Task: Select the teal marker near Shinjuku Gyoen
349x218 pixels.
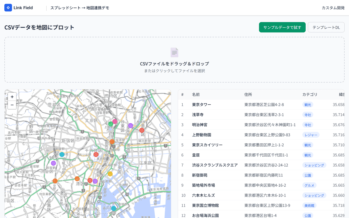Action: (62, 155)
